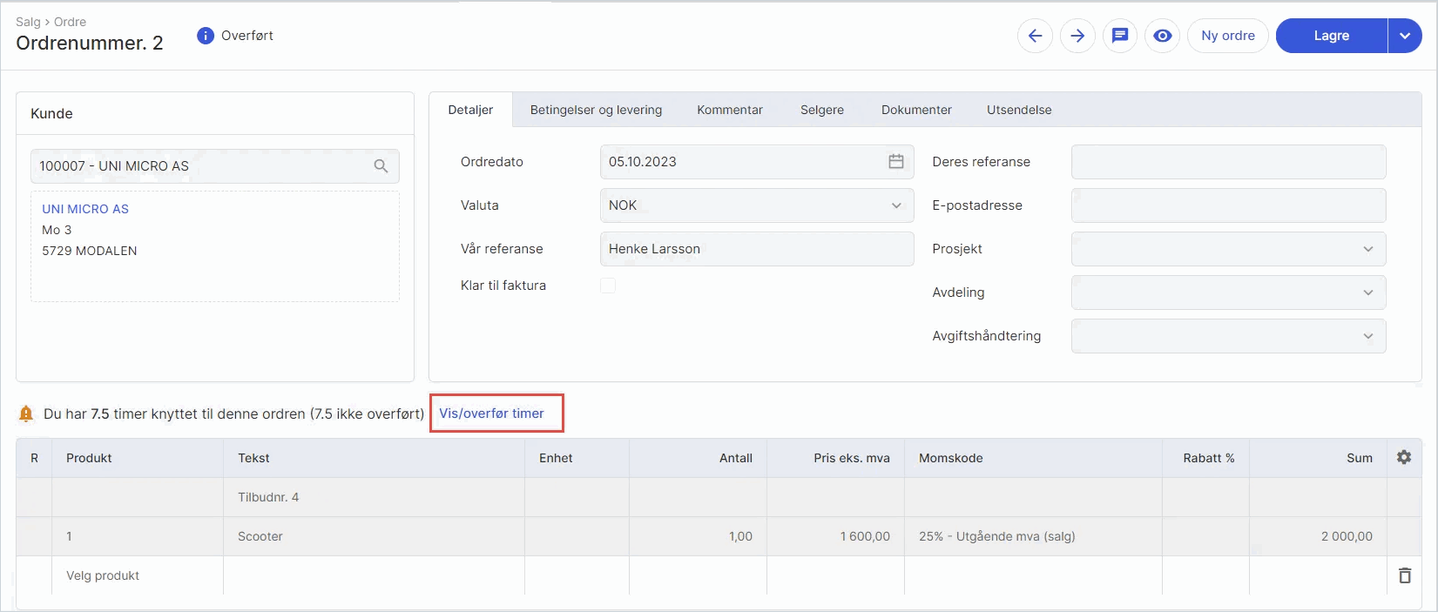Click the Velg produkt cell
This screenshot has width=1438, height=612.
tap(138, 575)
